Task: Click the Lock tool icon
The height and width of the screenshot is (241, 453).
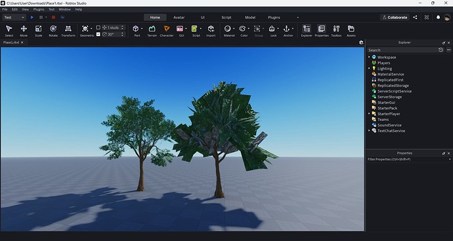Action: (x=272, y=29)
